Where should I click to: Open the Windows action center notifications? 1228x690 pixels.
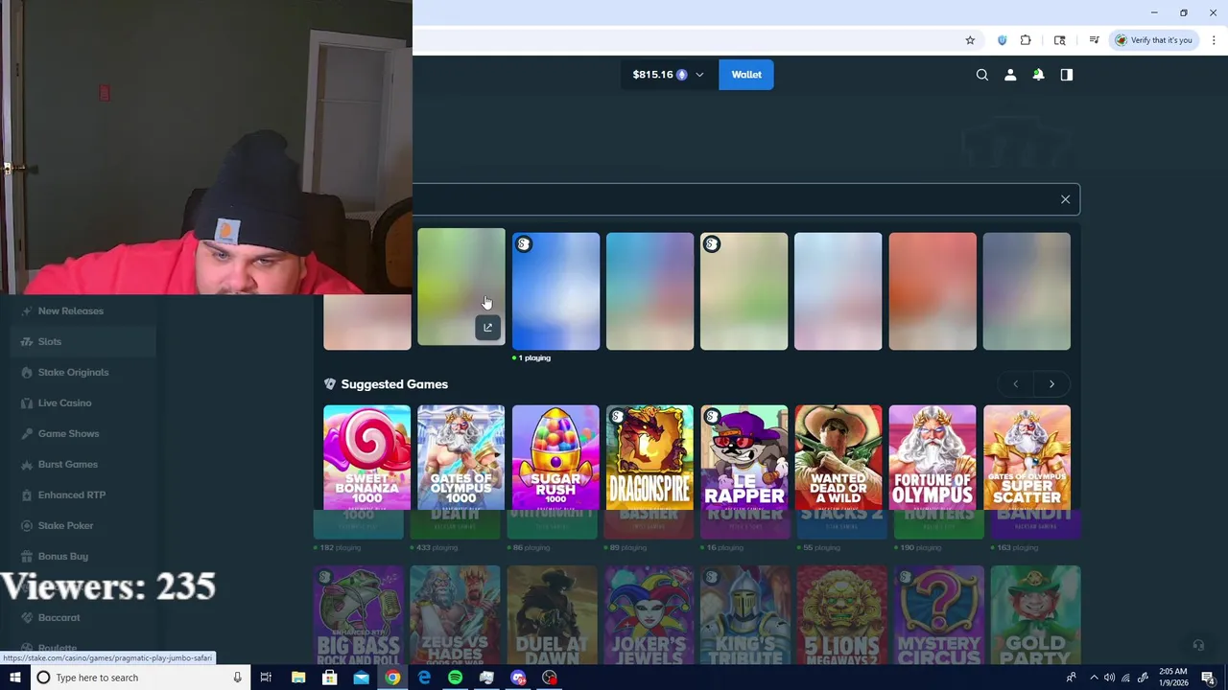pos(1208,678)
